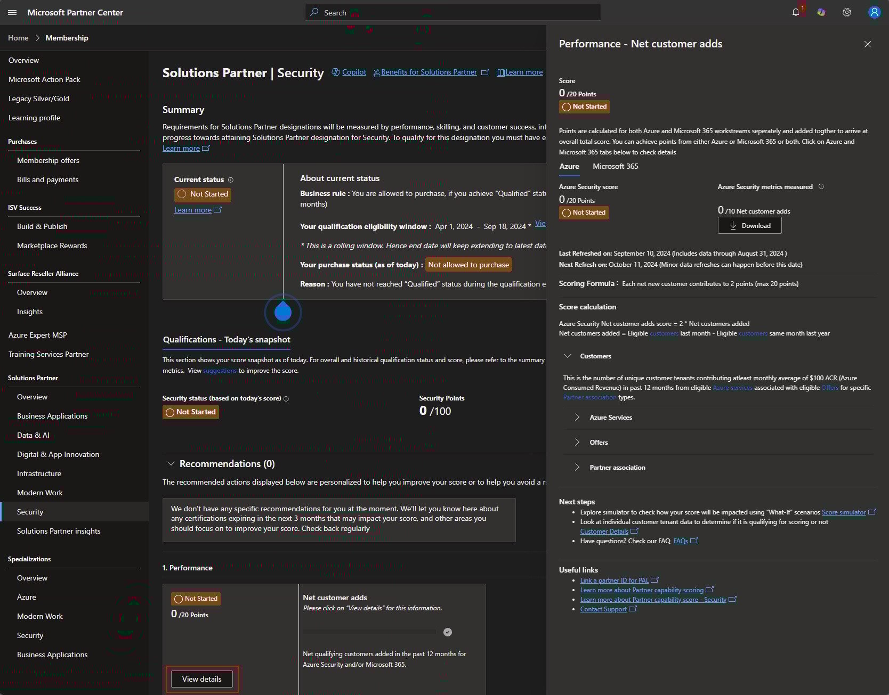Viewport: 889px width, 695px height.
Task: Open settings gear in top bar
Action: (x=847, y=12)
